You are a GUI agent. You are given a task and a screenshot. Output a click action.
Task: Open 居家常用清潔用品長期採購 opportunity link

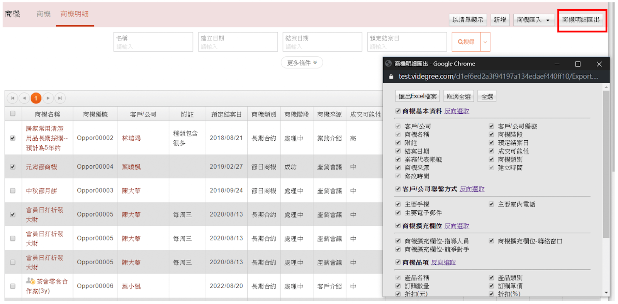point(47,138)
